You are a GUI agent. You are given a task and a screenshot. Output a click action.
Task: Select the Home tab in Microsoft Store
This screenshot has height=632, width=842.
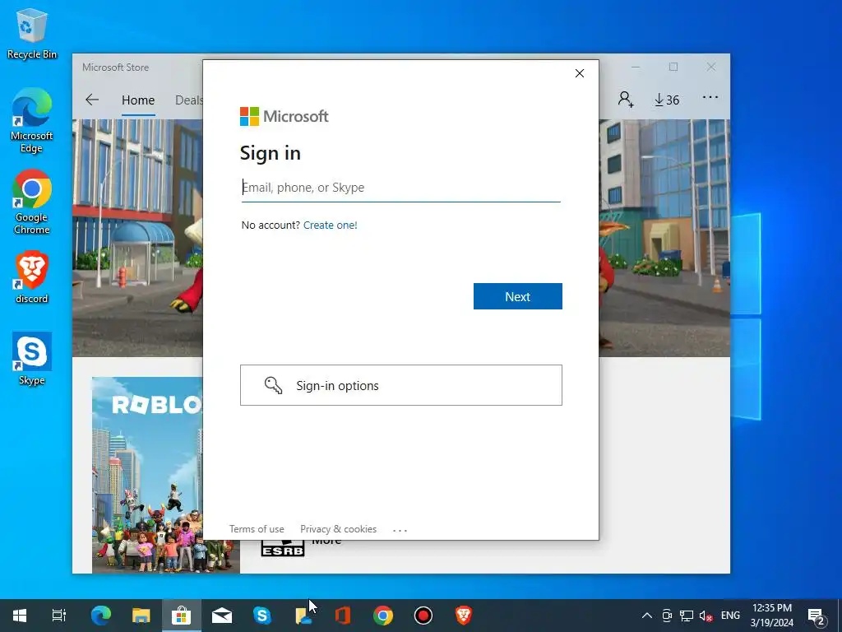tap(138, 100)
